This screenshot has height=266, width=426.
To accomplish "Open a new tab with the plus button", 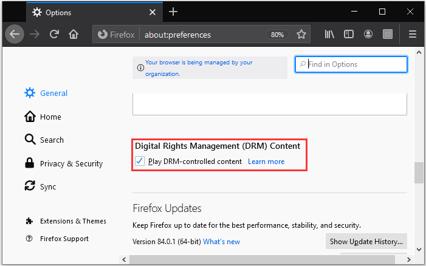I will pos(173,12).
